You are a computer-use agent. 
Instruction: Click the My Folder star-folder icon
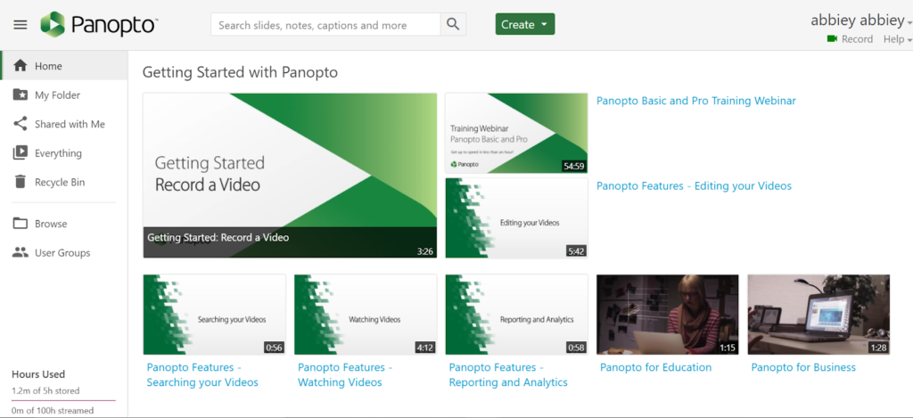tap(21, 94)
